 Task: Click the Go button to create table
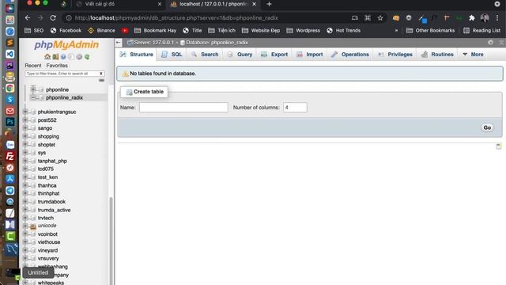click(x=487, y=127)
